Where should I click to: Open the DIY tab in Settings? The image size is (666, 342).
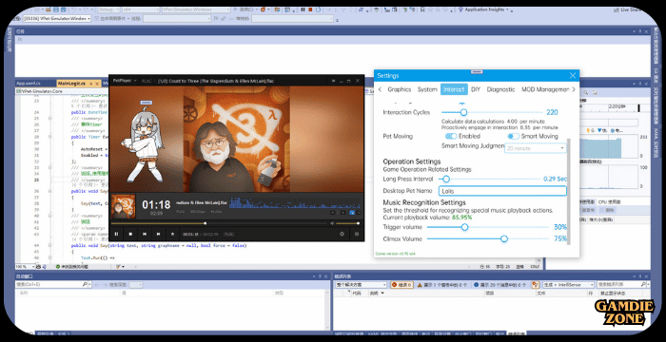[x=476, y=89]
